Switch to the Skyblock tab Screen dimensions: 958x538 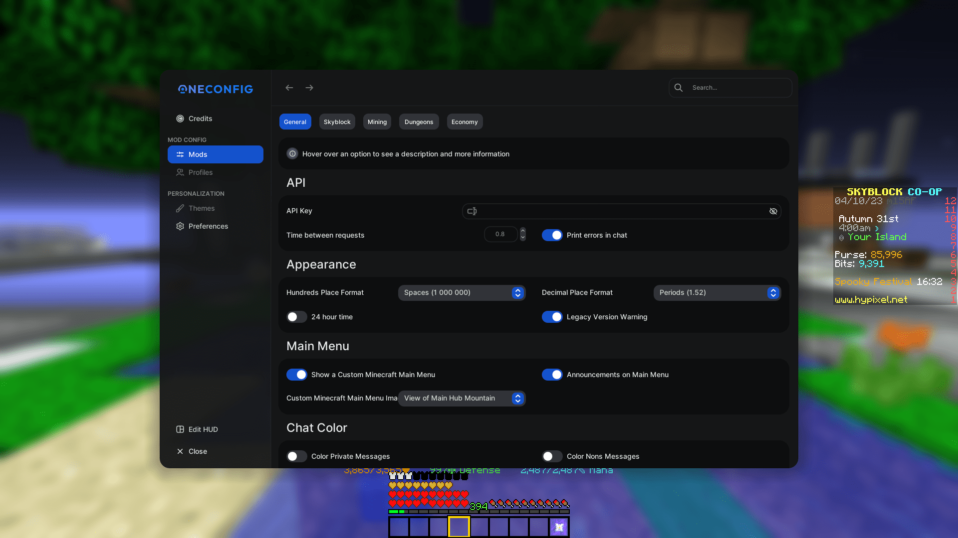(337, 122)
